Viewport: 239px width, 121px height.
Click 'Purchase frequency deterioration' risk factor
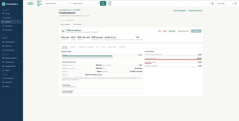154,55
